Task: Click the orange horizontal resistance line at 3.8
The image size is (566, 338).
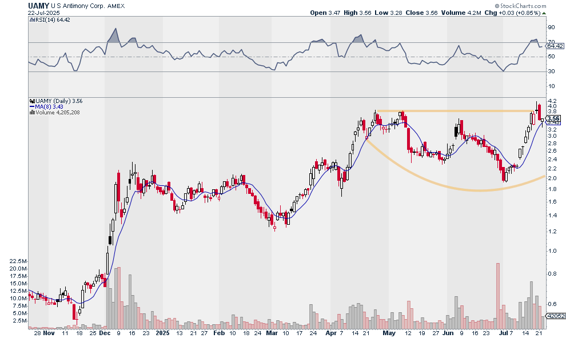Action: (x=456, y=111)
